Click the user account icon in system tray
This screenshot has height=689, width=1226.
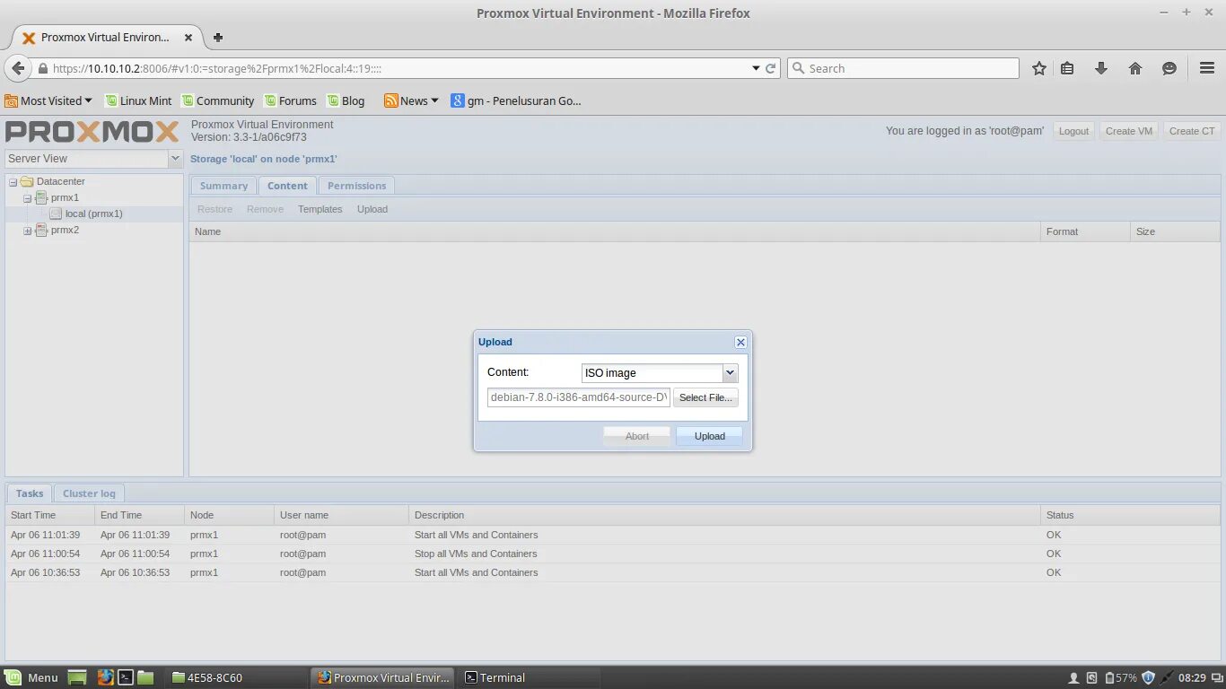click(x=1073, y=678)
